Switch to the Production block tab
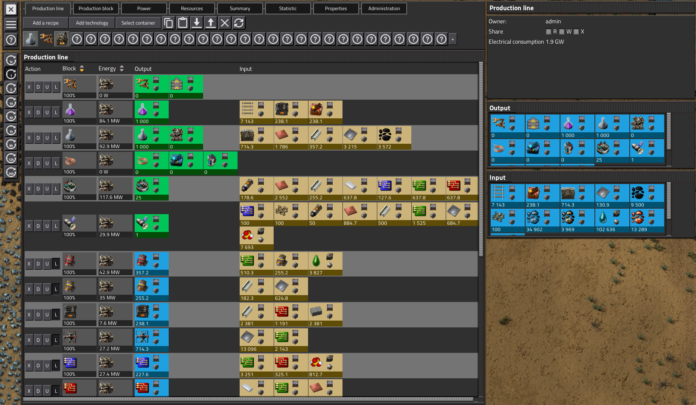The width and height of the screenshot is (696, 405). 96,8
